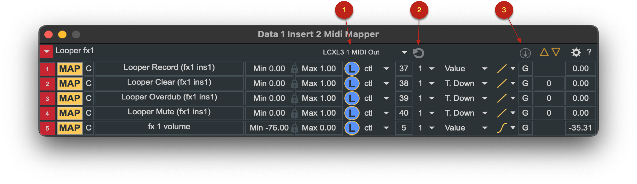Click the question mark help icon
This screenshot has height=184, width=637.
[x=589, y=52]
